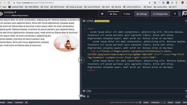
Task: Click the rounded child photo in preview
Action: tap(66, 43)
